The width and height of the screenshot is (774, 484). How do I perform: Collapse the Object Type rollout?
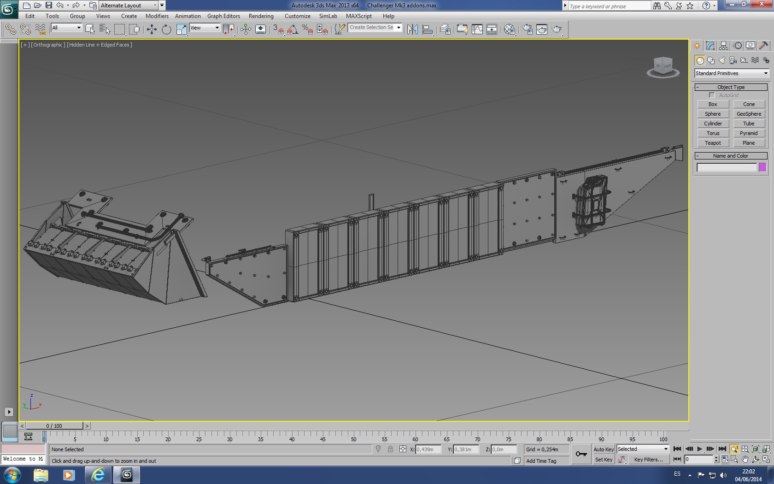click(x=731, y=87)
